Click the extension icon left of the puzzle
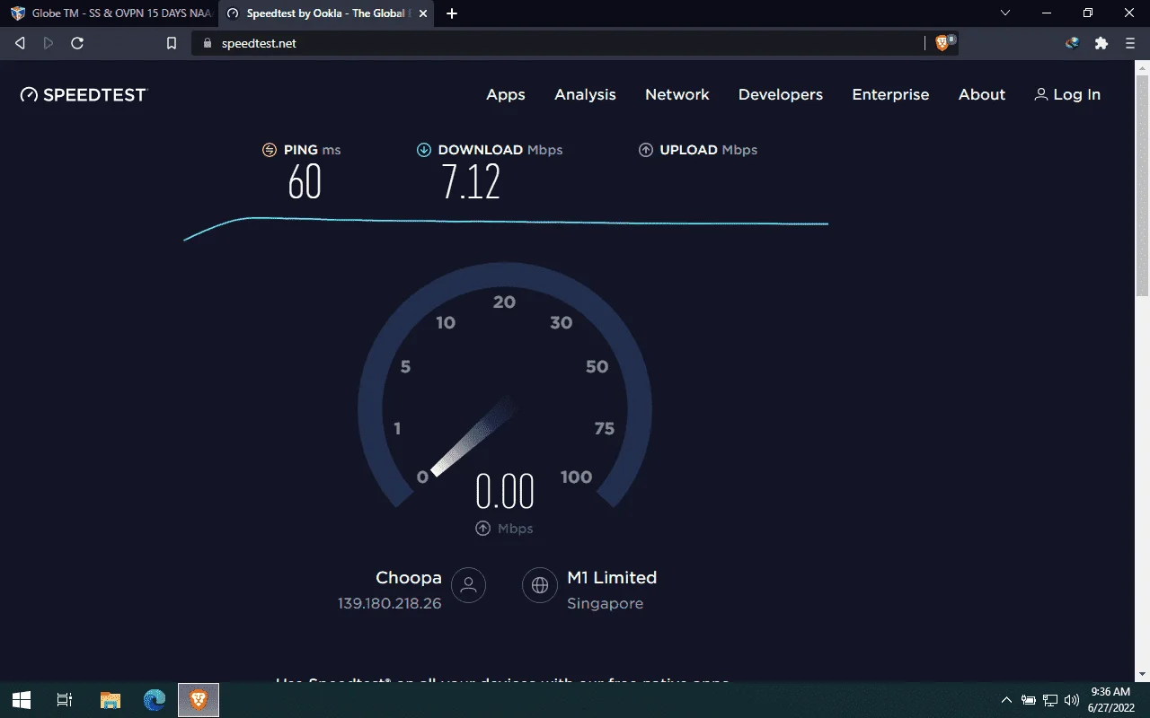Screen dimensions: 1150x718 point(1072,43)
